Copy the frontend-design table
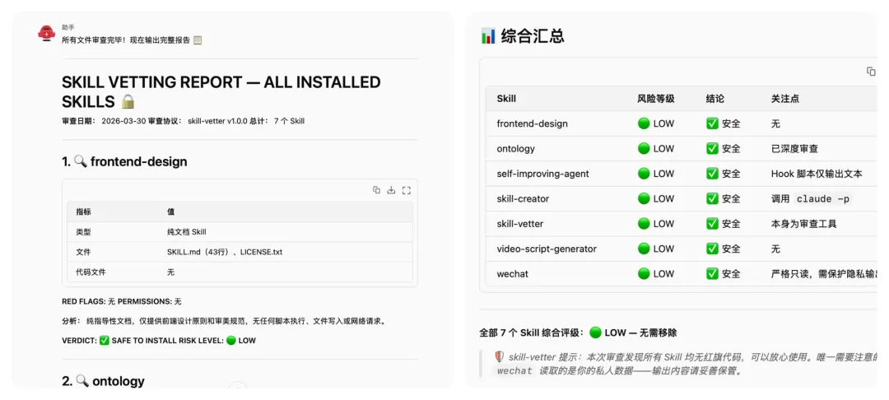Viewport: 889px width, 400px height. pos(376,190)
